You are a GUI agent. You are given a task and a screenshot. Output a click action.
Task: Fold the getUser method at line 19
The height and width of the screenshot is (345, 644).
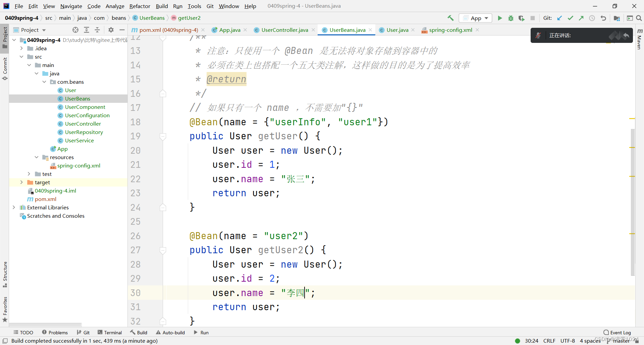(x=163, y=136)
